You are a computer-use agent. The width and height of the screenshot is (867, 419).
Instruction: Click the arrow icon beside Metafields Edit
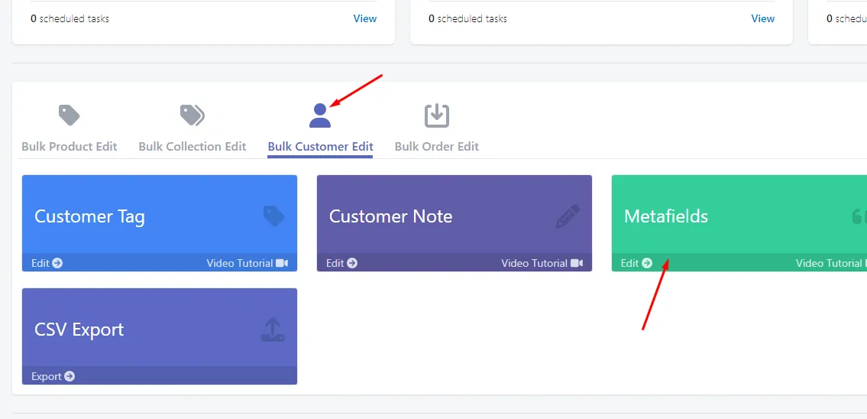[x=647, y=263]
